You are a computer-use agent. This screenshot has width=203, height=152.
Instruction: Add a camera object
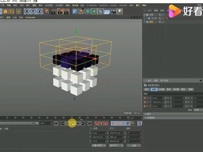pyautogui.click(x=113, y=11)
